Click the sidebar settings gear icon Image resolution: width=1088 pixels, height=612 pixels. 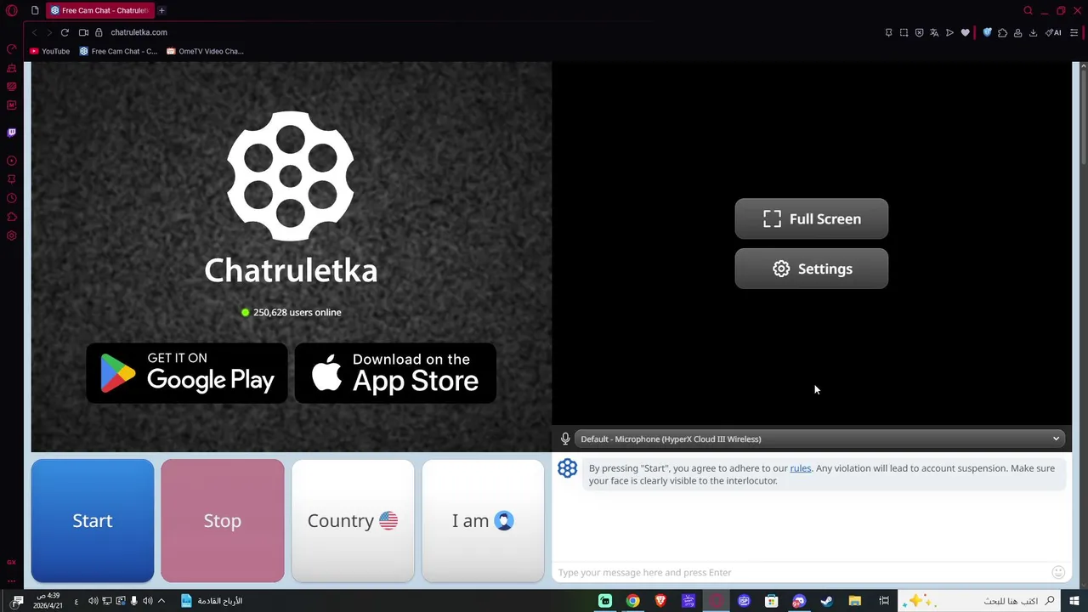coord(11,235)
